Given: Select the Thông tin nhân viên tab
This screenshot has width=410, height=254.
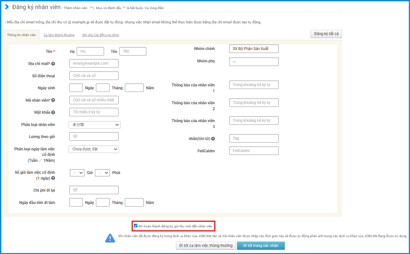Looking at the screenshot, I should 21,35.
